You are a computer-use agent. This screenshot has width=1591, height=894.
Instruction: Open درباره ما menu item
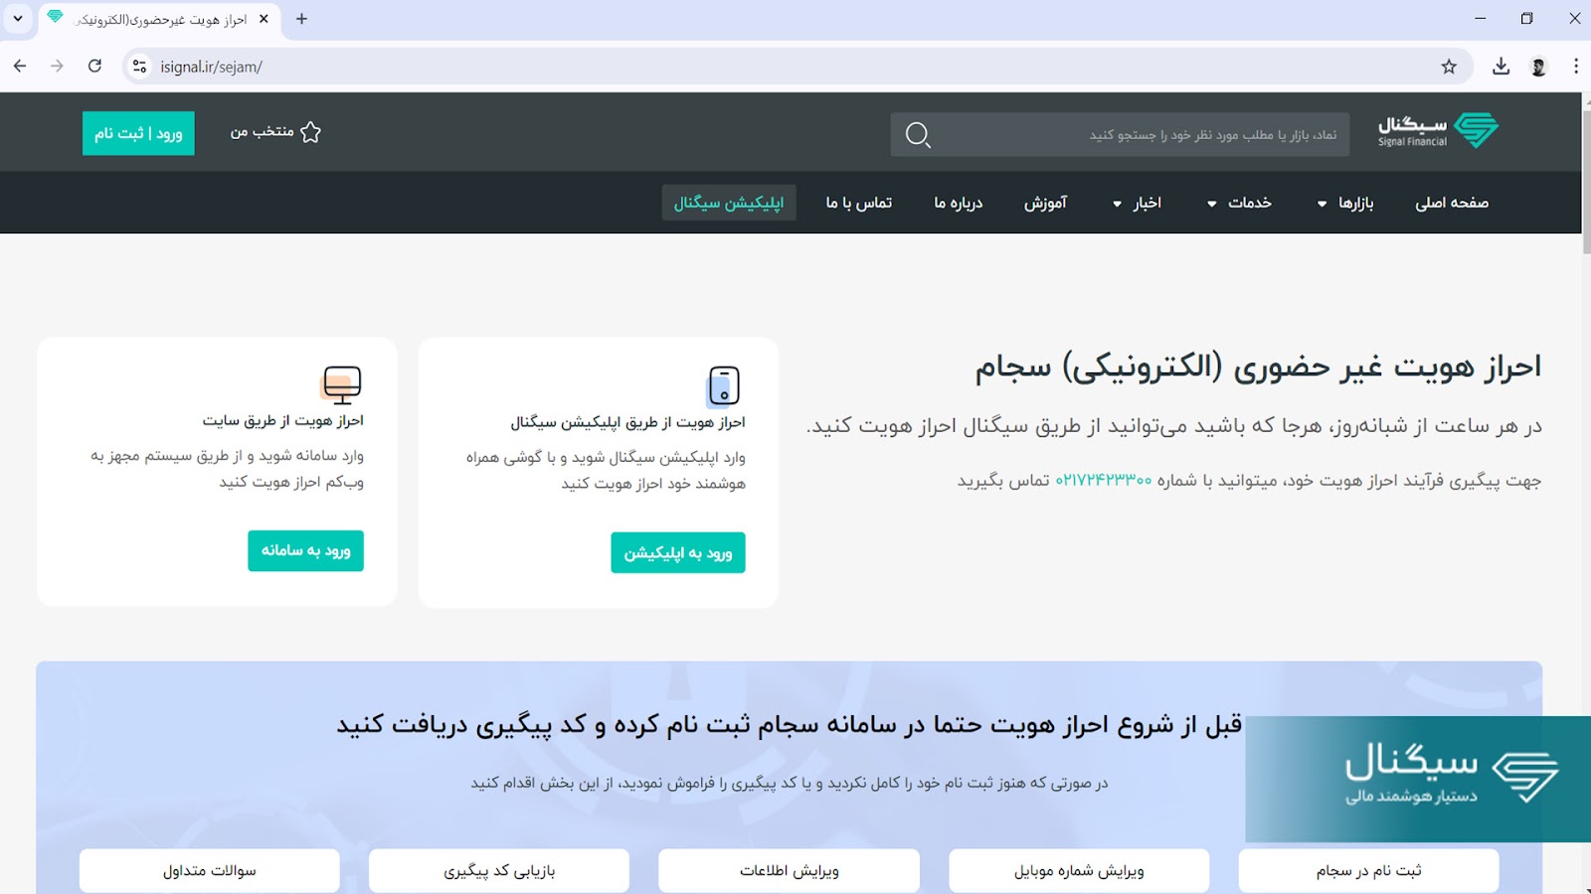pyautogui.click(x=959, y=203)
